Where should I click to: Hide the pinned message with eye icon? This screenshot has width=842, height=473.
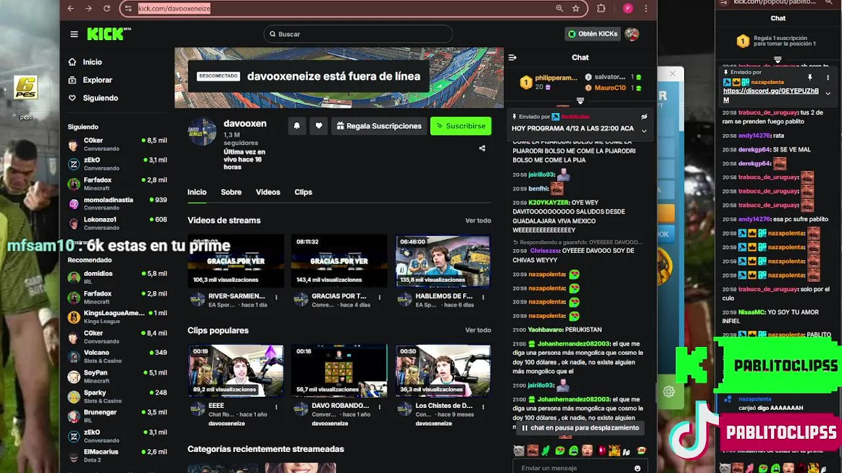tap(644, 117)
